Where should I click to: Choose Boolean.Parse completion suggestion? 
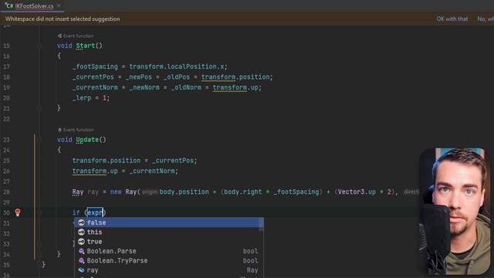click(x=169, y=251)
